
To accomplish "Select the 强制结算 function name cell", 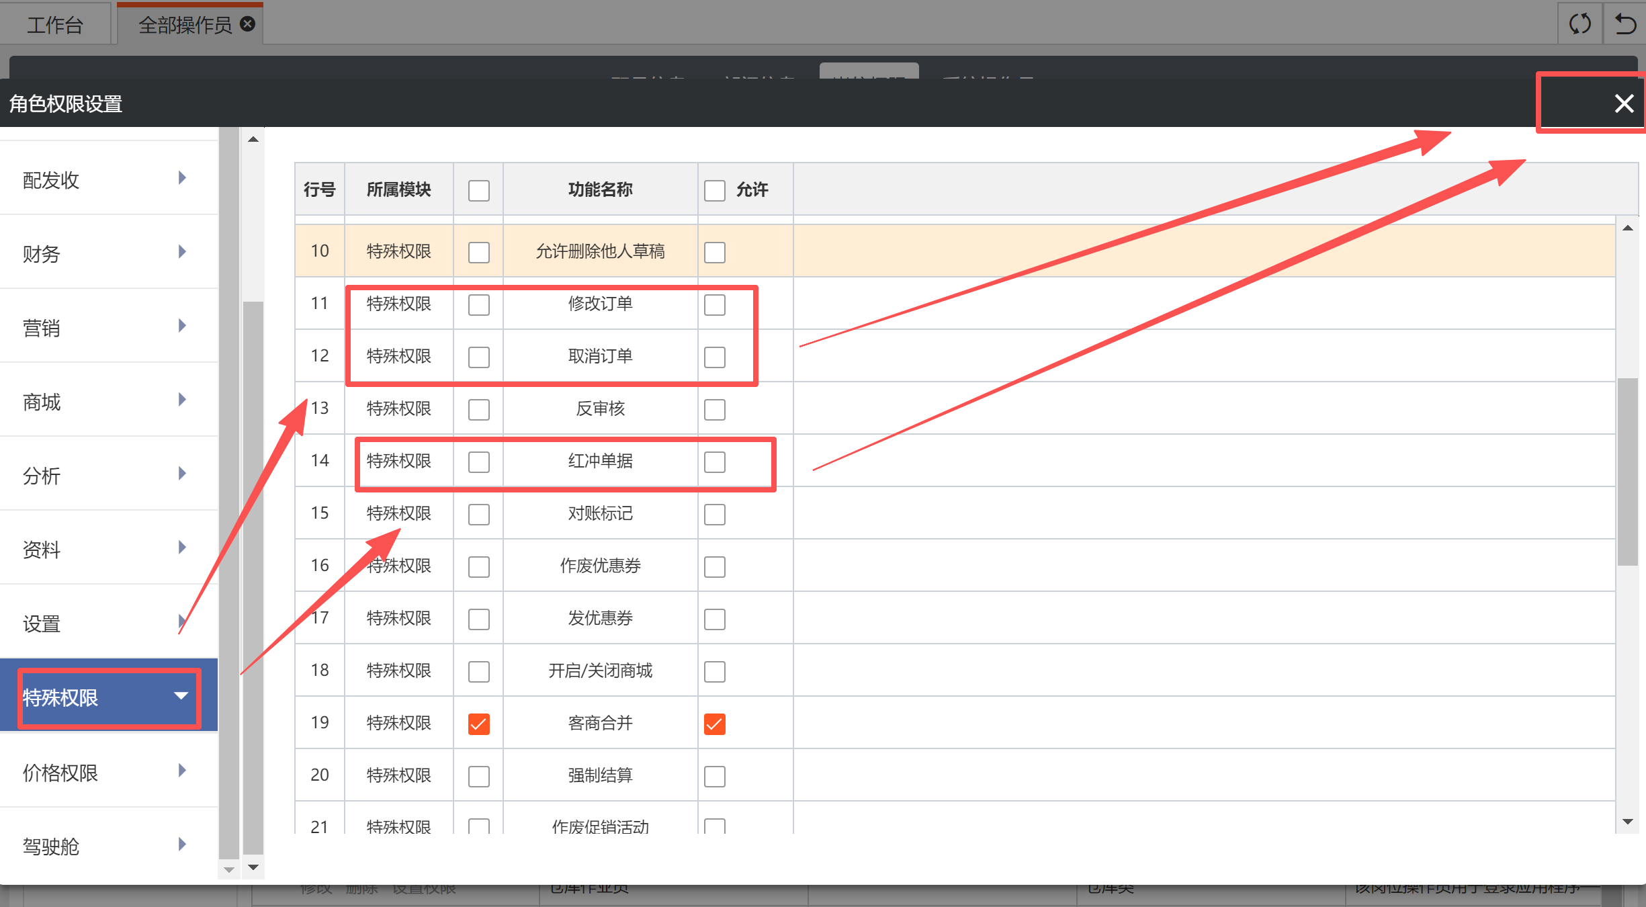I will coord(601,775).
